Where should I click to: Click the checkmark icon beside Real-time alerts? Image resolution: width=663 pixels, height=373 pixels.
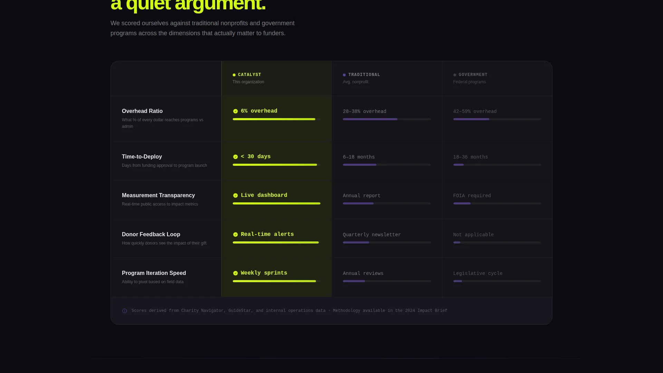(236, 235)
